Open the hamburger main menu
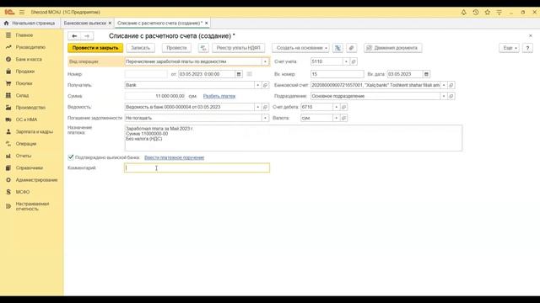540x303 pixels. [22, 12]
